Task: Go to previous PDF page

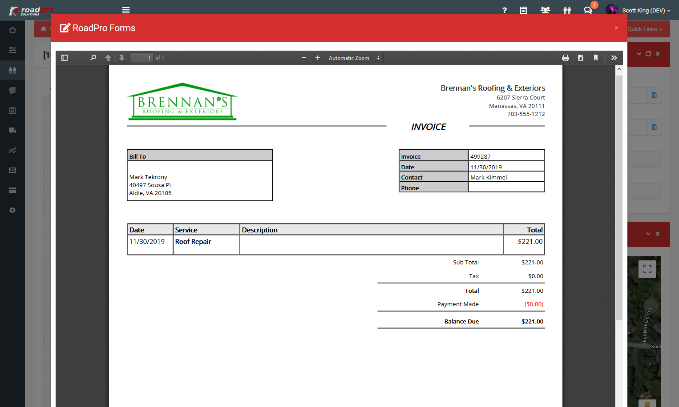Action: point(108,58)
